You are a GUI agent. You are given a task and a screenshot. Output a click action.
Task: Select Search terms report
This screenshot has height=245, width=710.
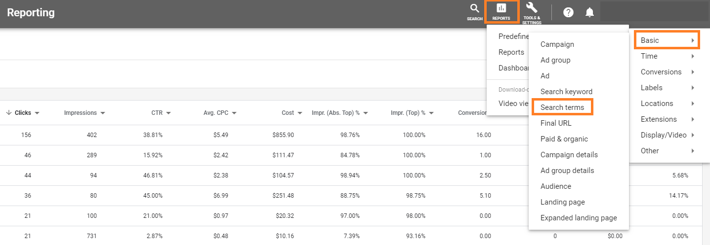[562, 107]
